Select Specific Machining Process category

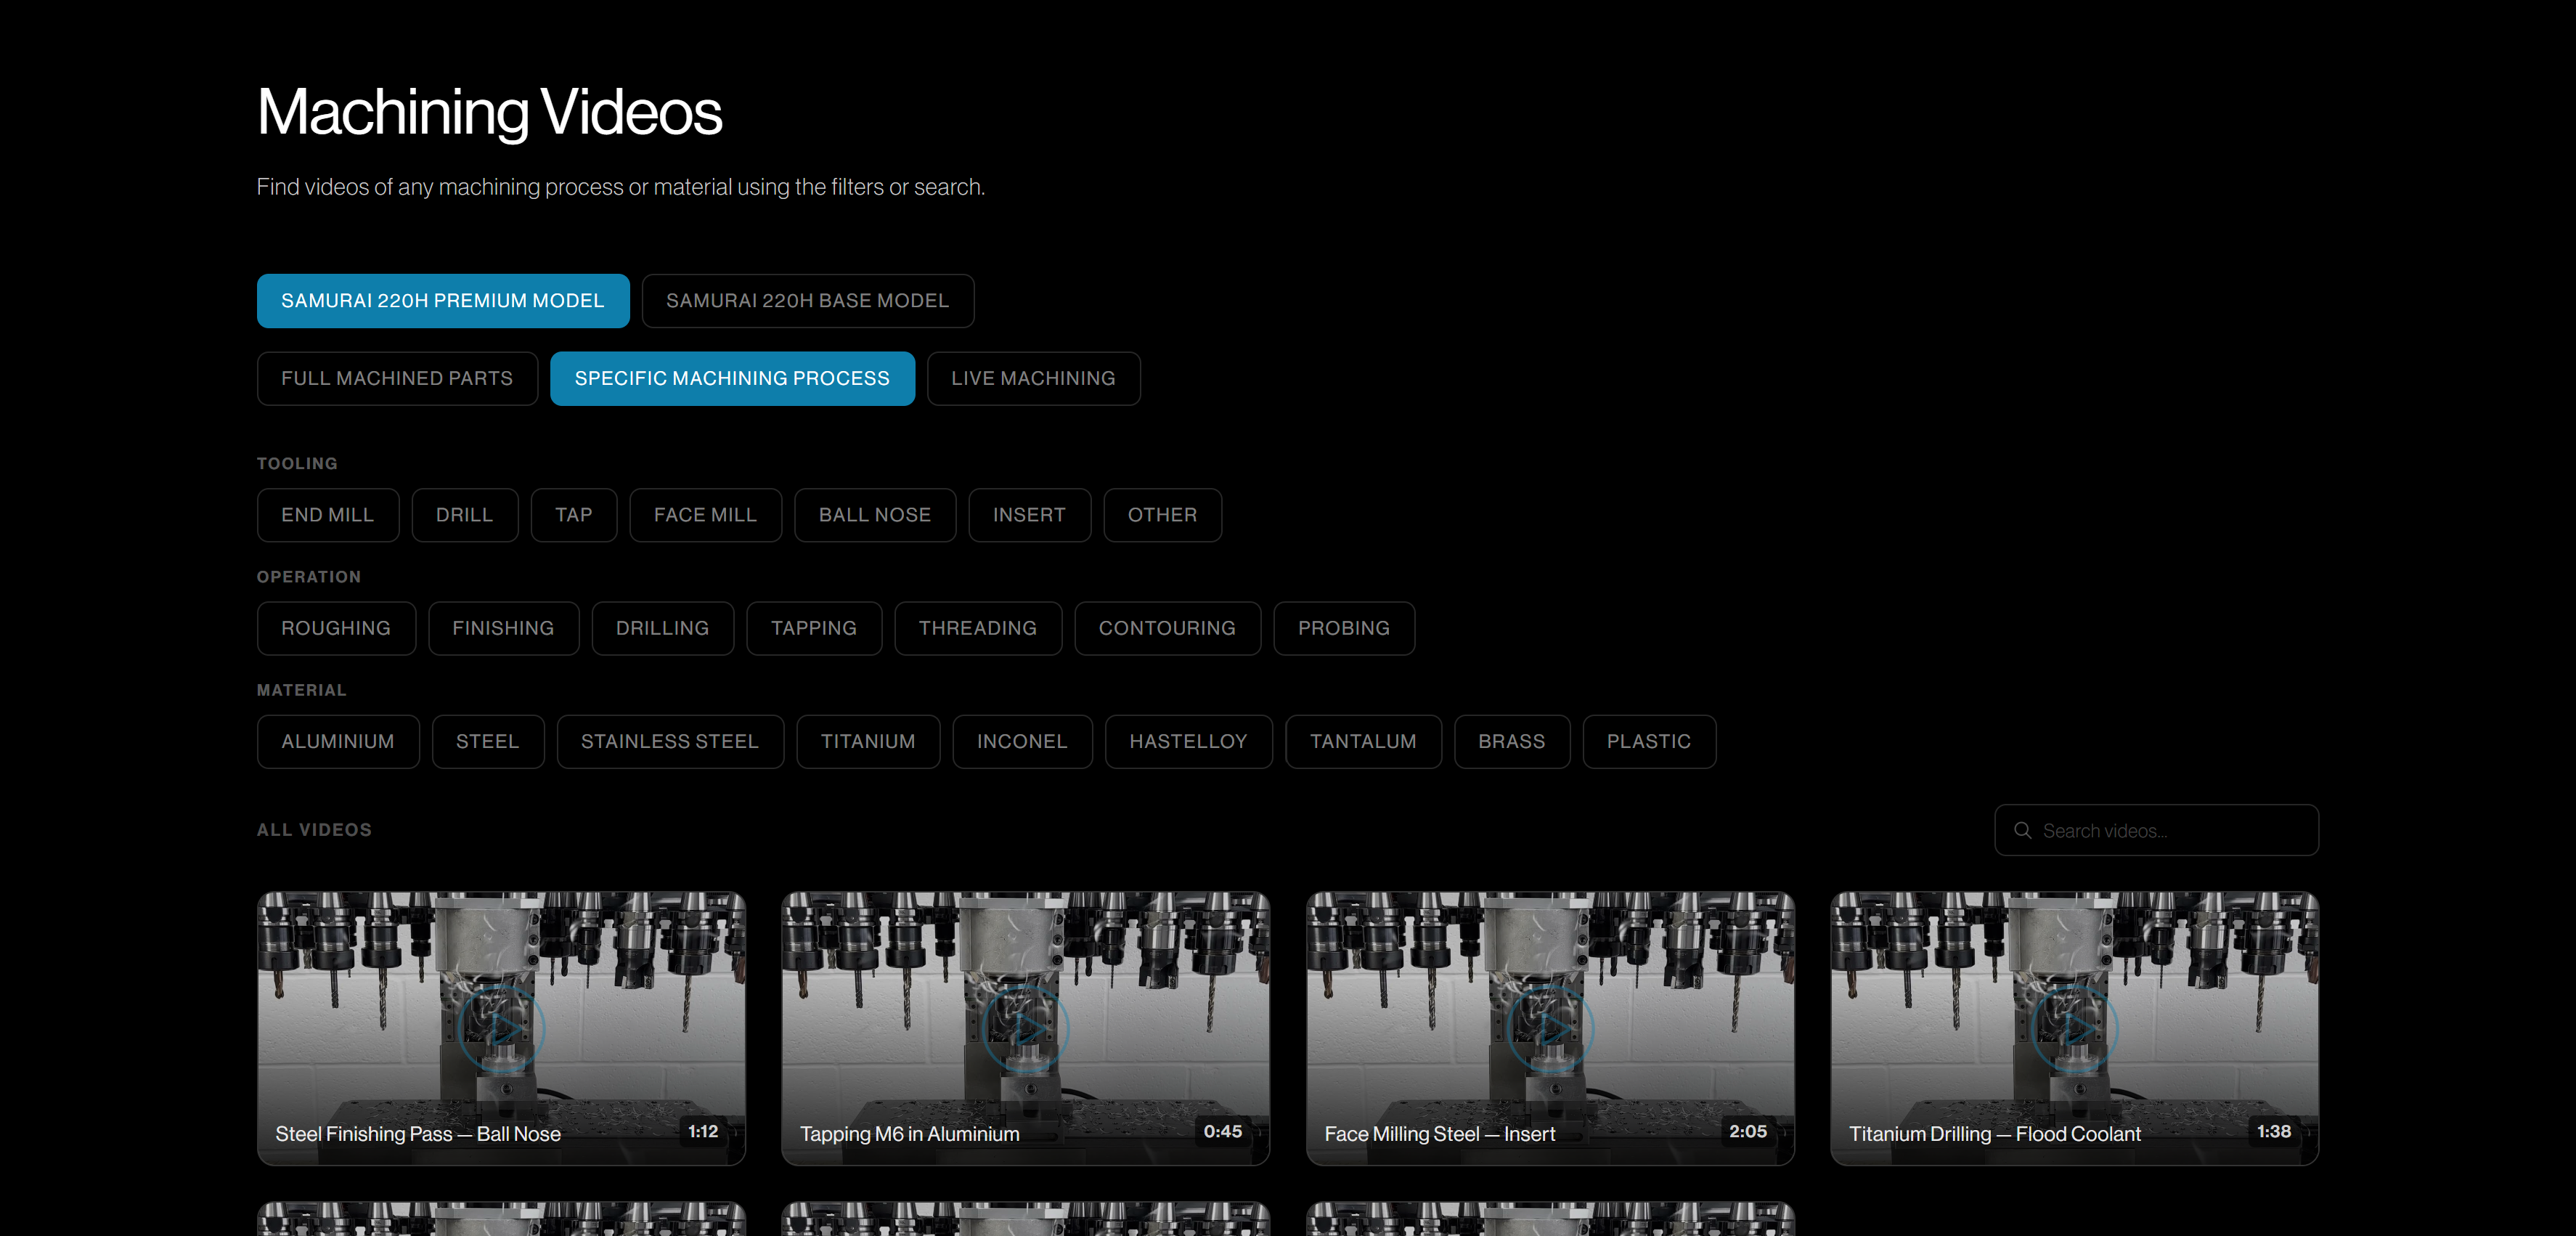click(x=732, y=378)
